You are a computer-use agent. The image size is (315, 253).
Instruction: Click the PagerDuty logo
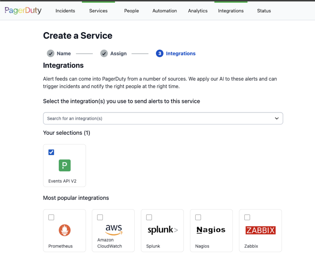click(x=23, y=10)
